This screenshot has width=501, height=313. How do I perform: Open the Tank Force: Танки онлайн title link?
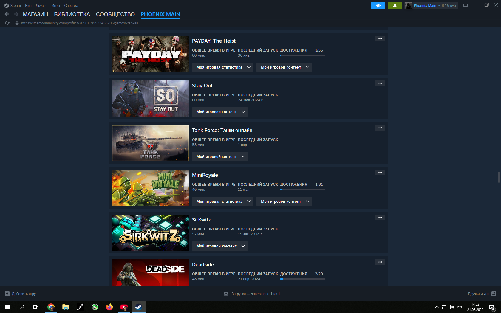tap(222, 130)
